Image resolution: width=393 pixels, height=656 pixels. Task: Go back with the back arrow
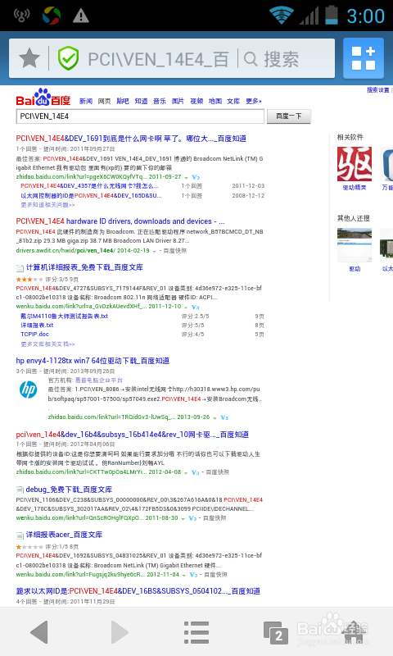click(39, 631)
